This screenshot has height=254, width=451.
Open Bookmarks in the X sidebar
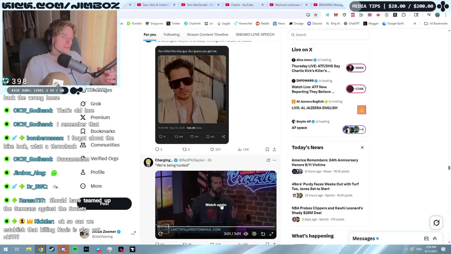click(98, 131)
